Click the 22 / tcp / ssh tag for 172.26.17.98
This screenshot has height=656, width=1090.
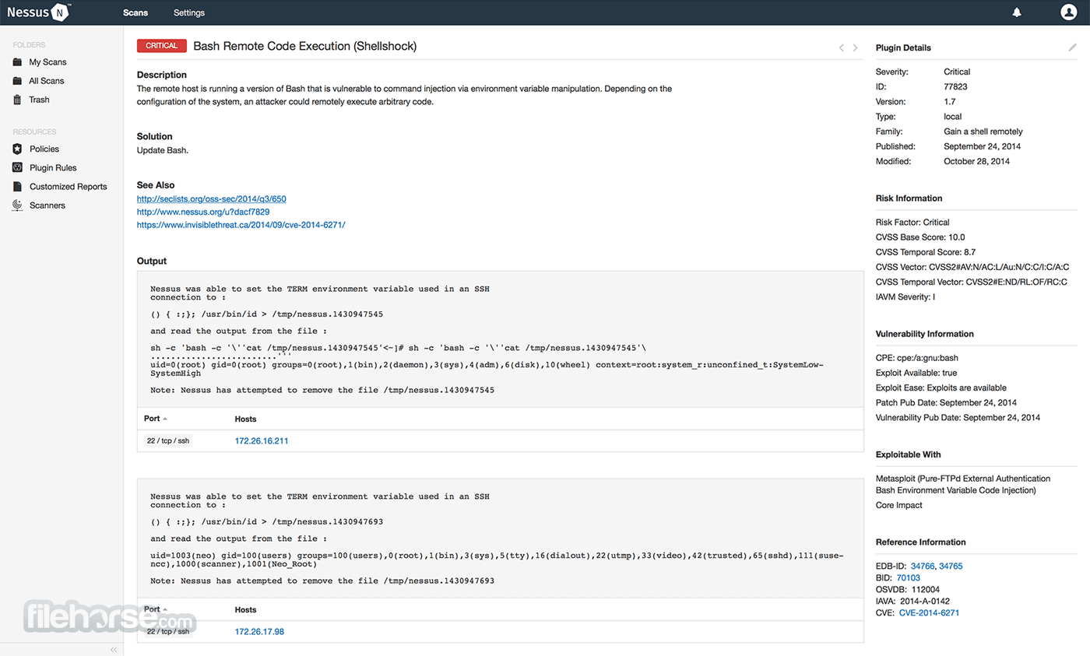click(x=168, y=632)
